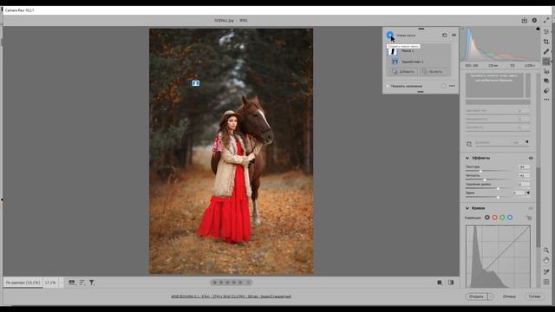Enable the Show overlay checkbox
The width and height of the screenshot is (555, 312).
coord(388,86)
